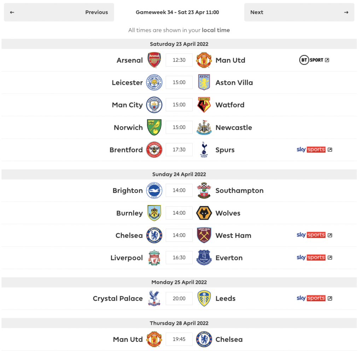Select the Leeds club badge
The width and height of the screenshot is (362, 351).
click(x=204, y=298)
